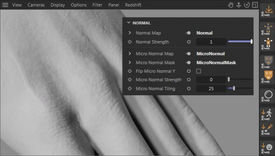Expand the Normal Map row
The width and height of the screenshot is (275, 156).
coord(130,33)
